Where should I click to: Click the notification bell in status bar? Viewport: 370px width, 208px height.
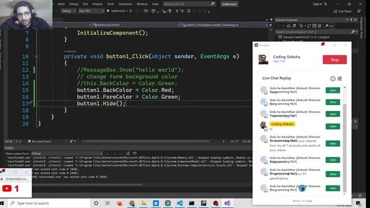pos(360,195)
